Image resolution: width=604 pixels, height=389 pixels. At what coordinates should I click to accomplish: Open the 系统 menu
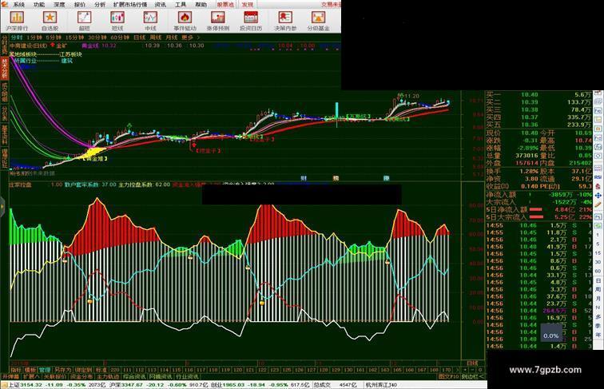tap(18, 5)
